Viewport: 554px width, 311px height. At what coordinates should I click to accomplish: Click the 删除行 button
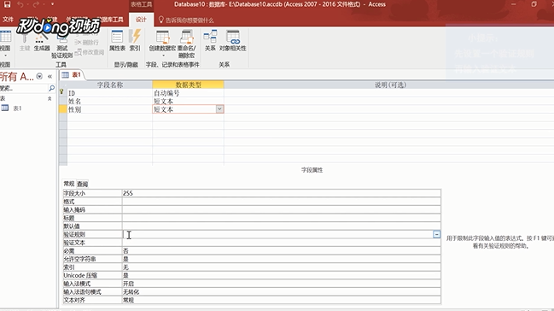pyautogui.click(x=86, y=43)
